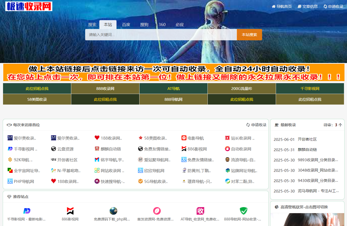Click the 流浪导航 avatar icon
347x226 pixels.
tap(227, 159)
